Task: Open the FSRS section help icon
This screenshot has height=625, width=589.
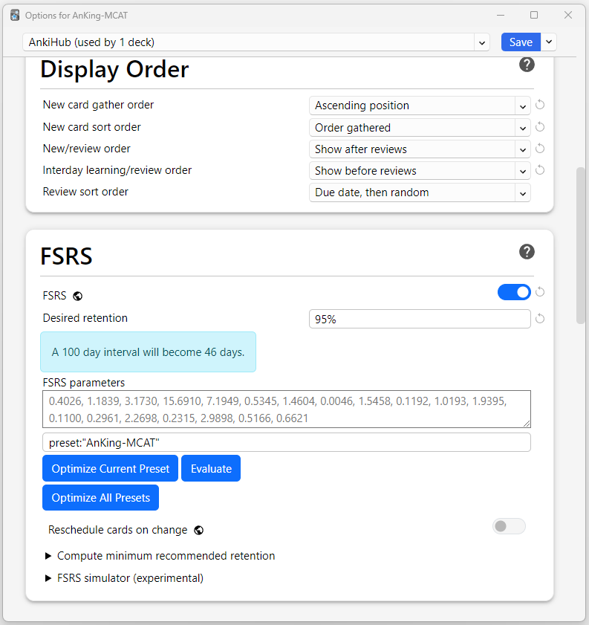Action: click(527, 251)
